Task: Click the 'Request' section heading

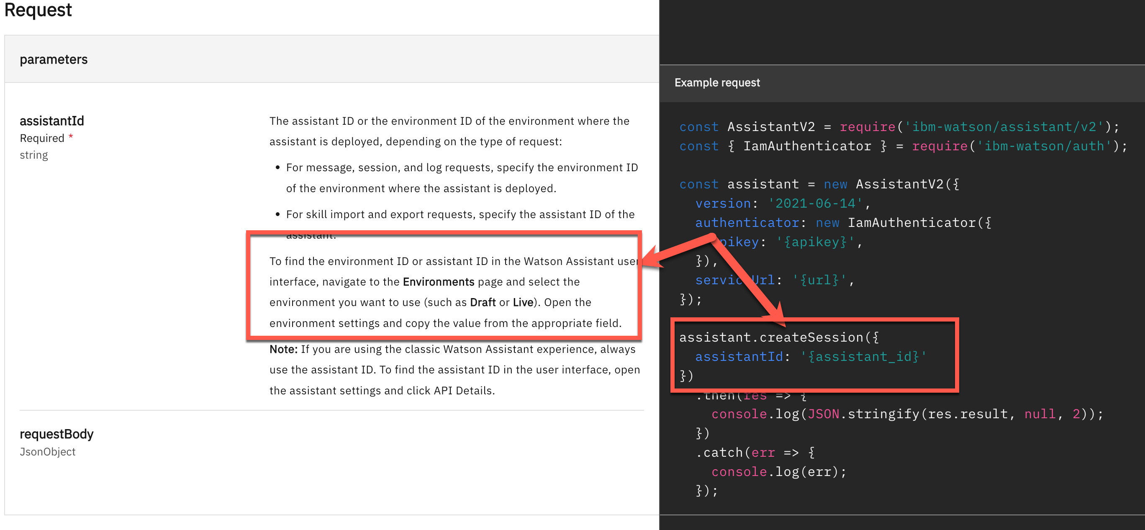Action: coord(38,10)
